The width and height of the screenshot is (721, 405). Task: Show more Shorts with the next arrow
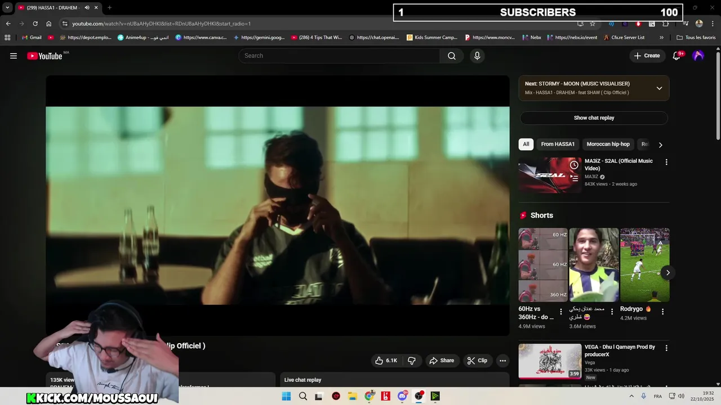pyautogui.click(x=667, y=273)
